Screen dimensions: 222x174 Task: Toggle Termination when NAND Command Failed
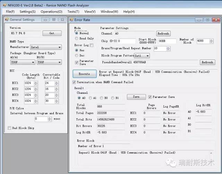click(x=74, y=82)
